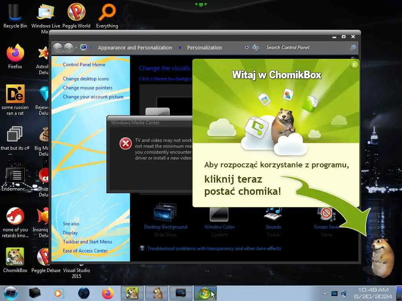
Task: Close the Personalization window
Action: pyautogui.click(x=353, y=37)
